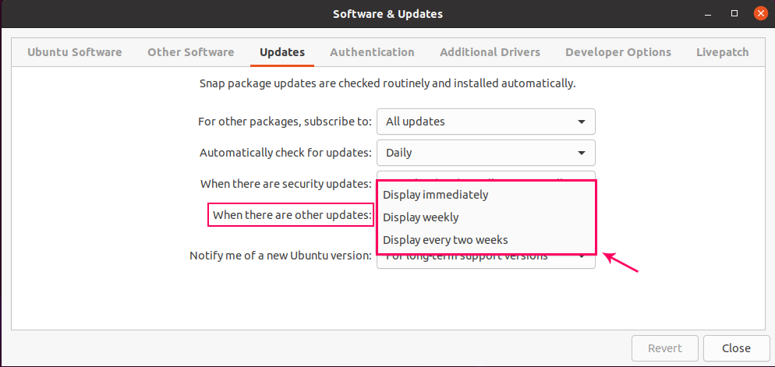Click the Revert button

pyautogui.click(x=665, y=348)
